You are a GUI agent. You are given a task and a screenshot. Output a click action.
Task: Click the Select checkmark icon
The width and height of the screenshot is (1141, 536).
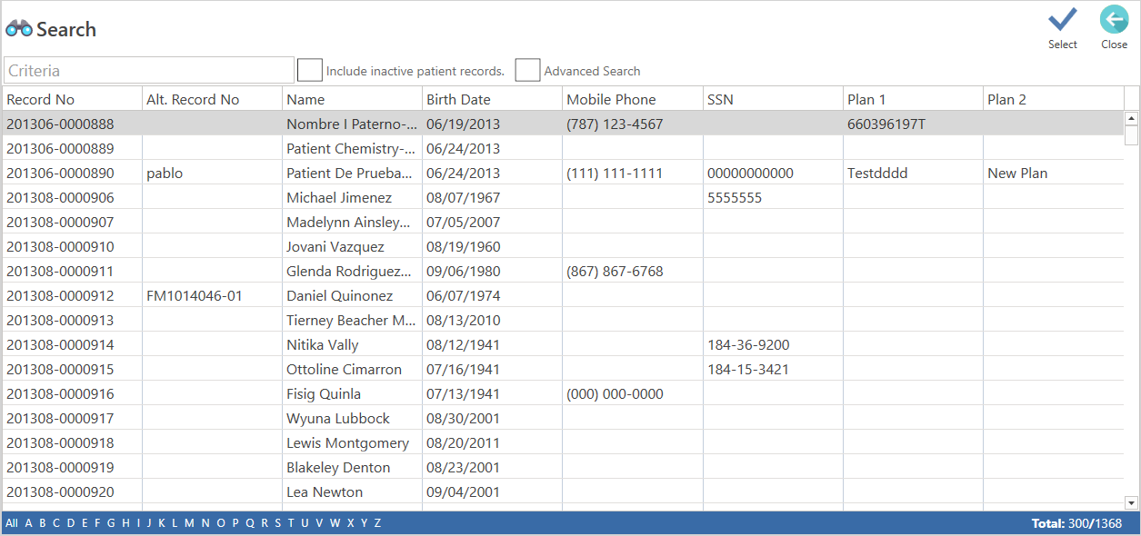click(1062, 20)
